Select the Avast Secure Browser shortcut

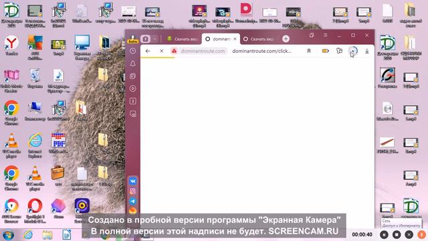pyautogui.click(x=11, y=210)
